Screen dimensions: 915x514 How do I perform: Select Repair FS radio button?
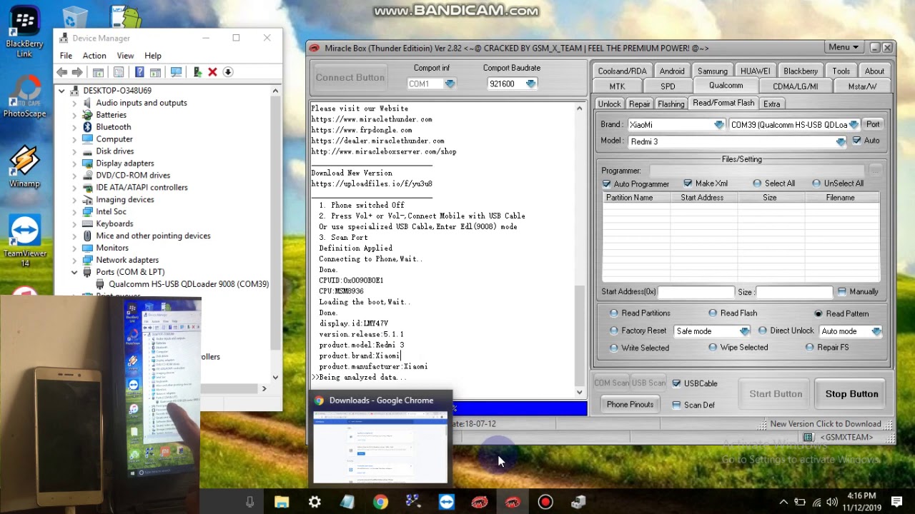click(809, 348)
